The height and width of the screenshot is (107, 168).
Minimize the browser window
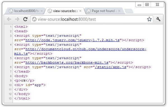coord(139,5)
